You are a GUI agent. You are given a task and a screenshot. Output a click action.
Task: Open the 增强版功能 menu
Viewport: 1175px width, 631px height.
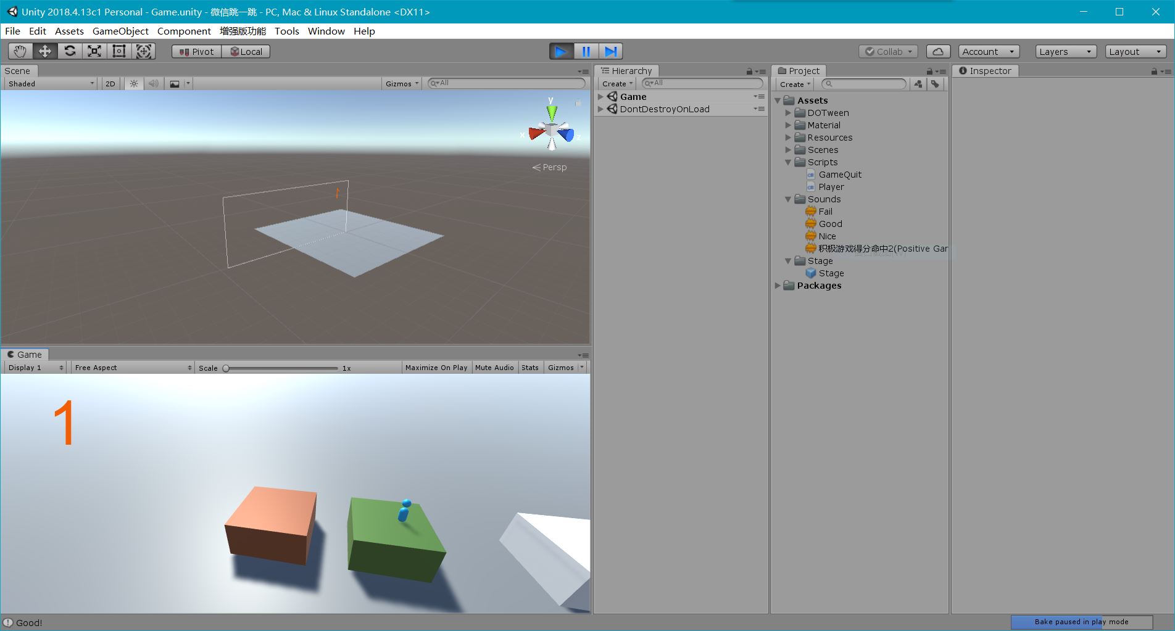(x=243, y=31)
